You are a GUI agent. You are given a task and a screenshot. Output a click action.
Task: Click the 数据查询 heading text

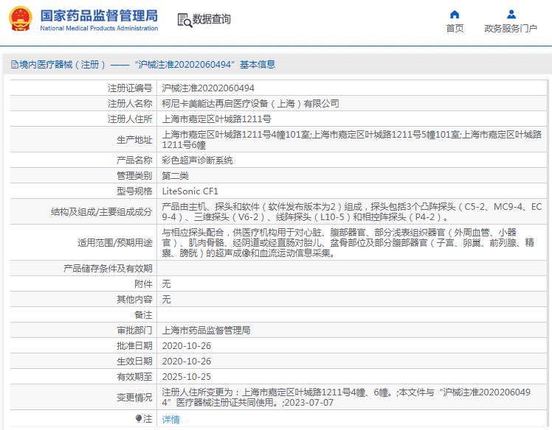tap(212, 19)
